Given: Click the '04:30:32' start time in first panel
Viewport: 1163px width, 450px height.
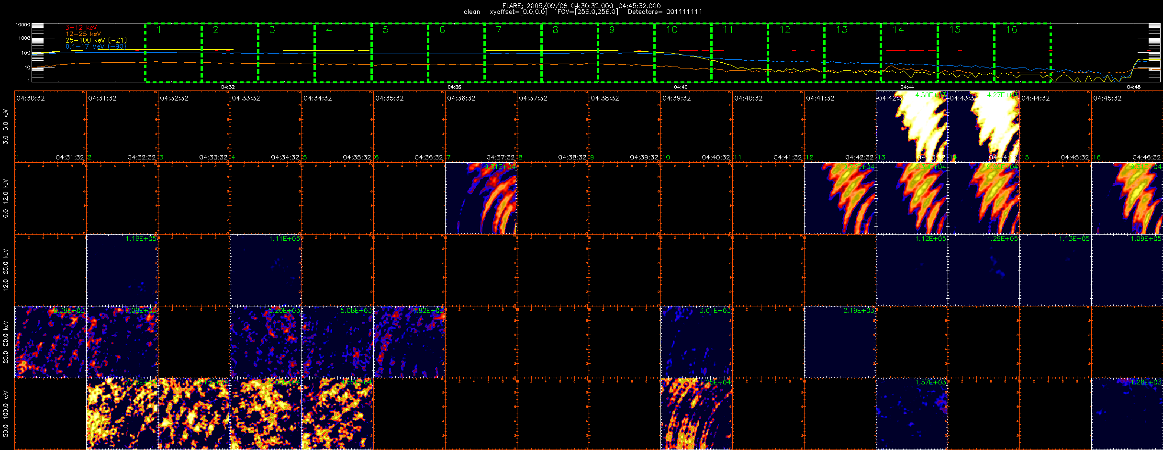Looking at the screenshot, I should coord(31,98).
